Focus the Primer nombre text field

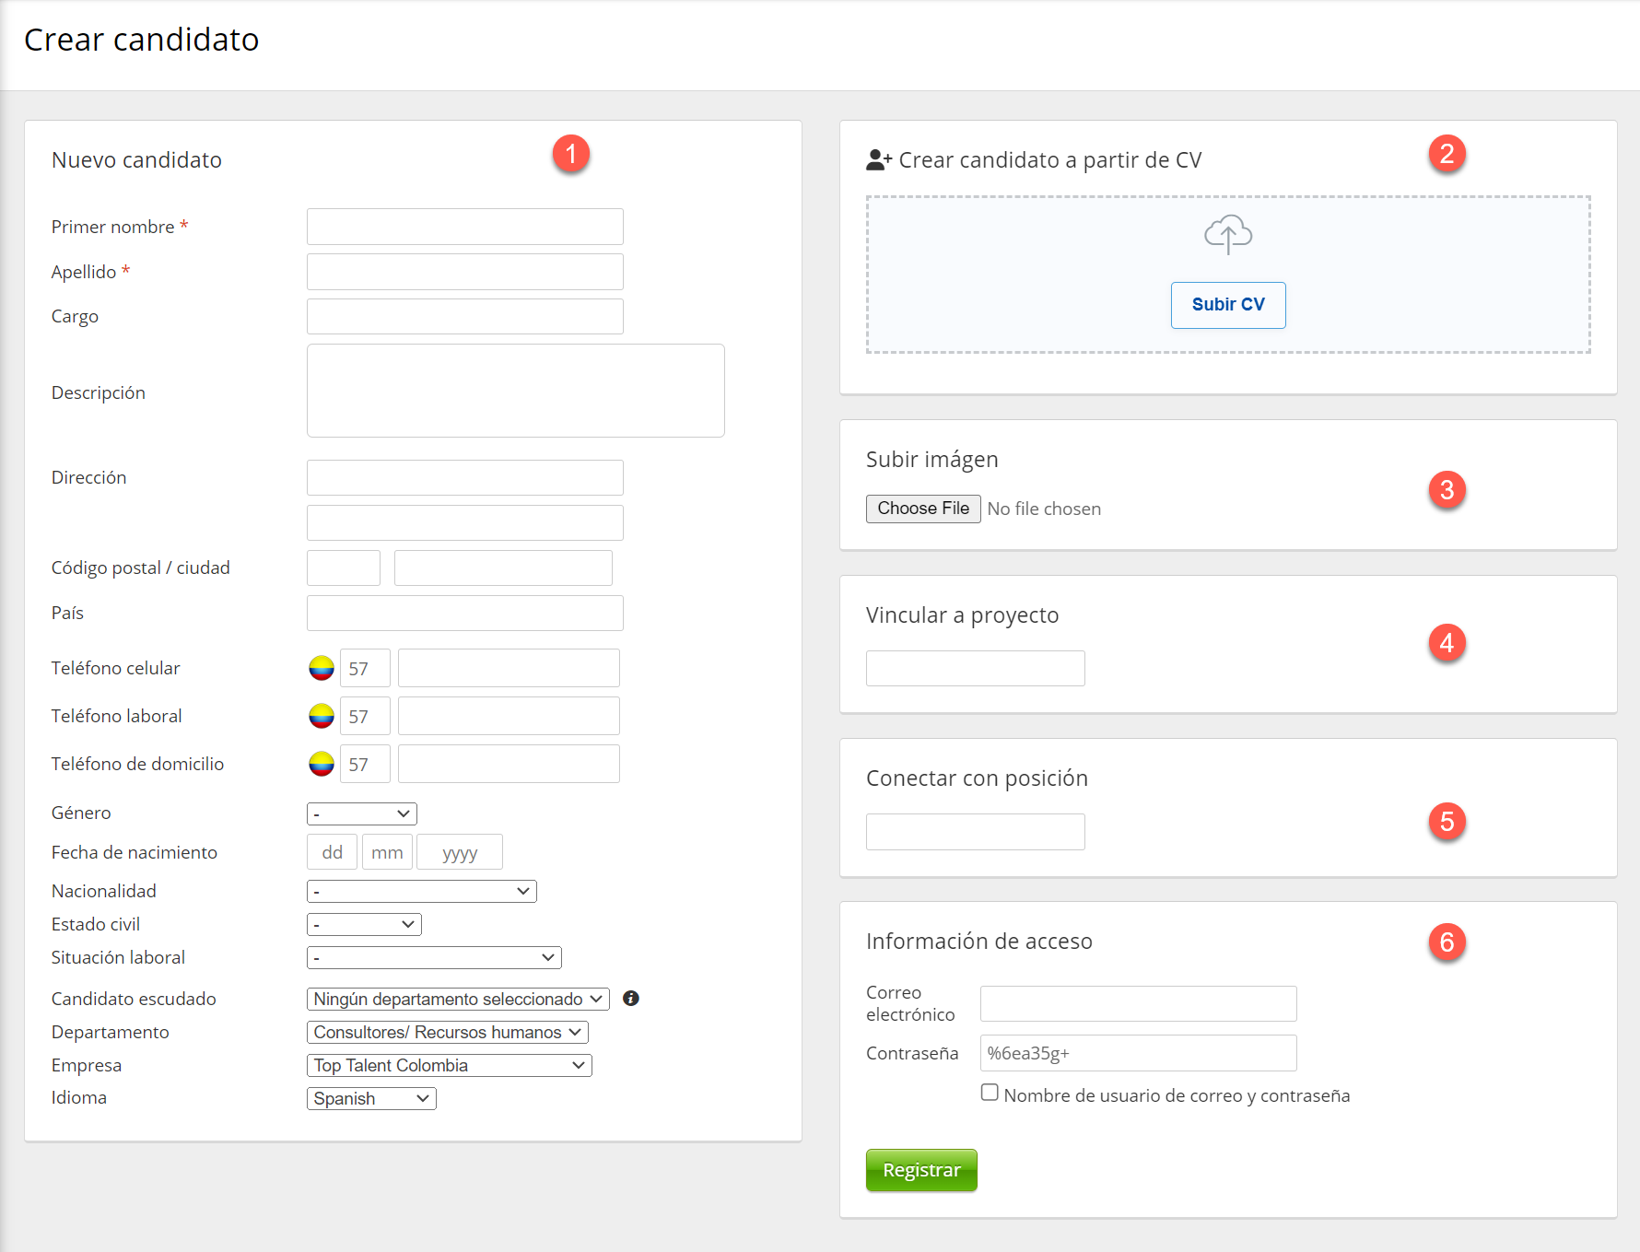pyautogui.click(x=464, y=227)
